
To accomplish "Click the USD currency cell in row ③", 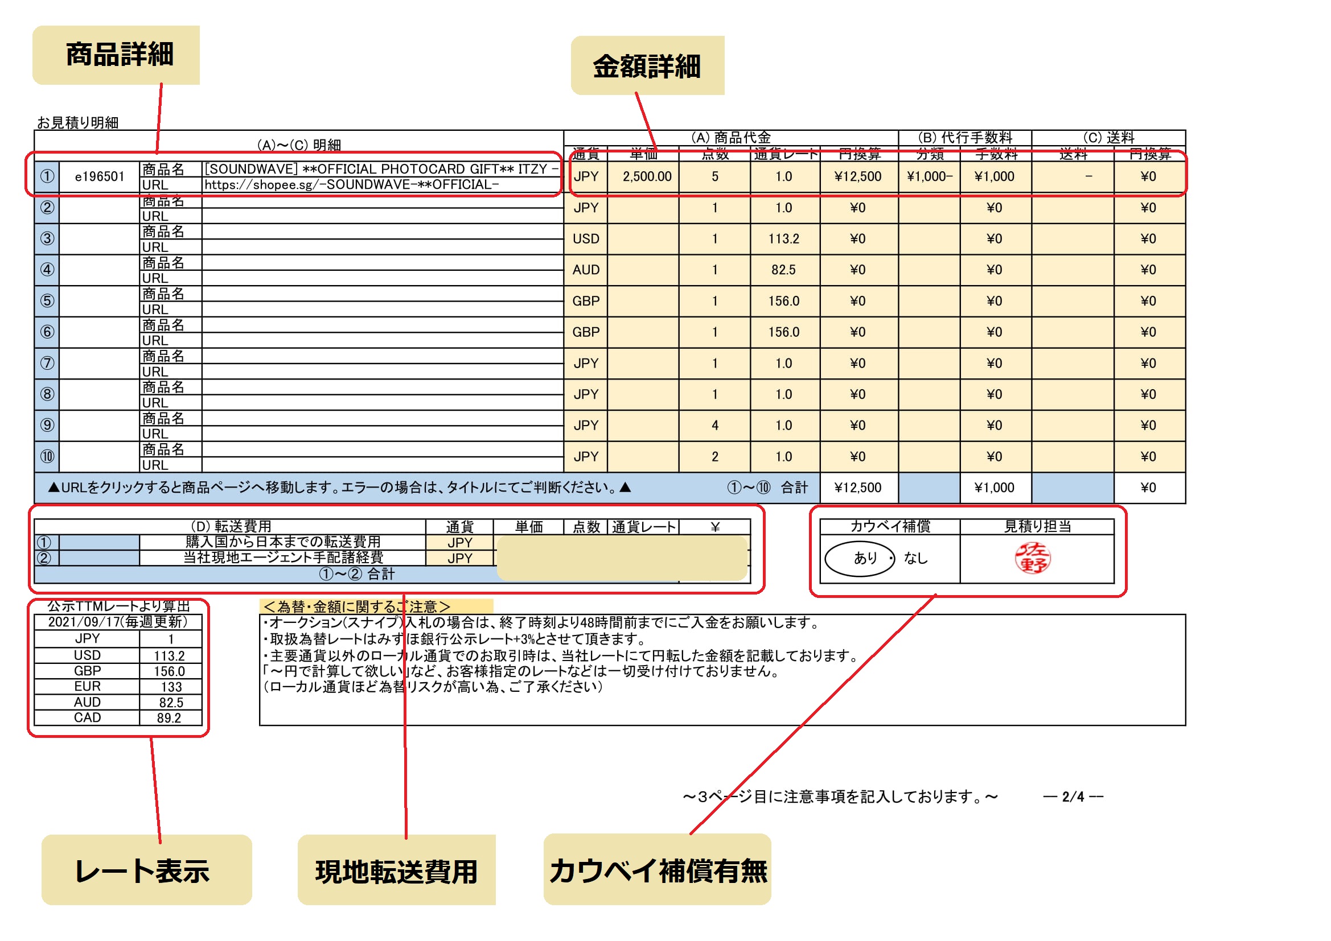I will click(586, 239).
